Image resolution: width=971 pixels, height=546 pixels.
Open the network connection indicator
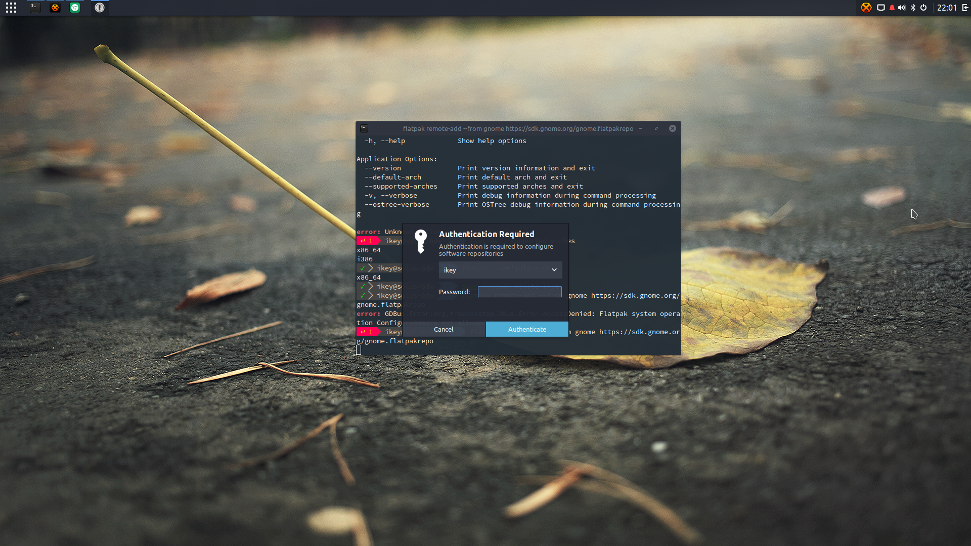pyautogui.click(x=880, y=8)
